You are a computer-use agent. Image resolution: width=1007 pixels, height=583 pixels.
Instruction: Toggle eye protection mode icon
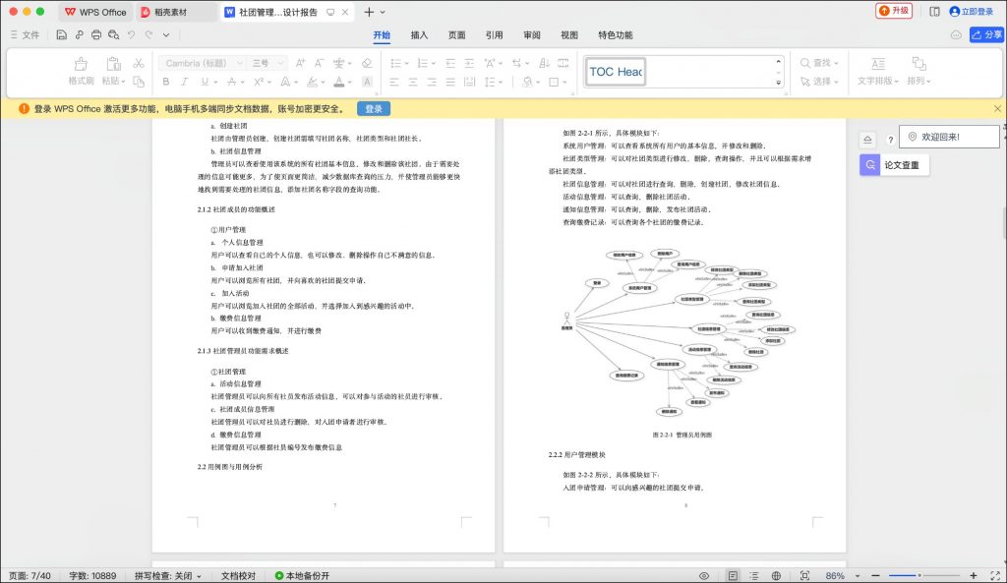click(704, 575)
